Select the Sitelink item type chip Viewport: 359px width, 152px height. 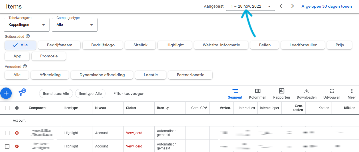[140, 45]
